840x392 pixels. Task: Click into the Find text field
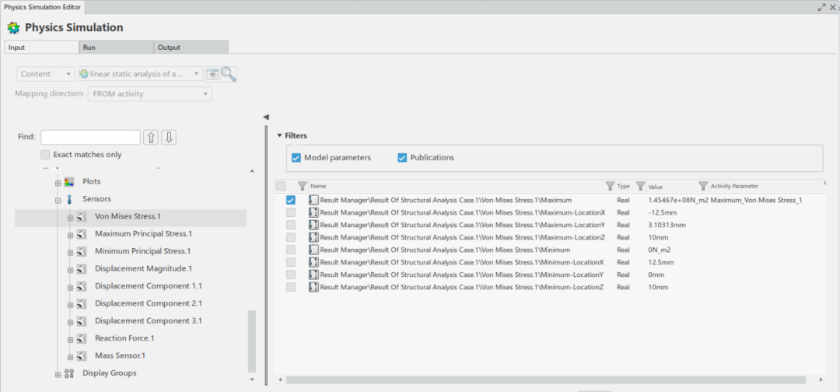pyautogui.click(x=90, y=138)
